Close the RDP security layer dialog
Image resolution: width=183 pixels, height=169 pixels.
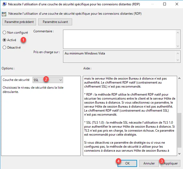(177, 4)
